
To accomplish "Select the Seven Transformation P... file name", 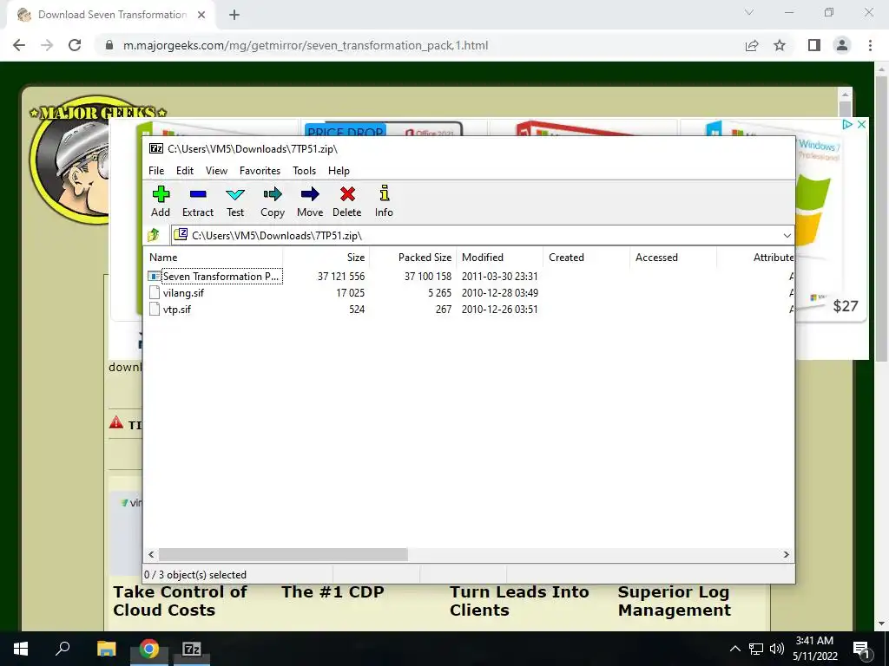I will [221, 277].
